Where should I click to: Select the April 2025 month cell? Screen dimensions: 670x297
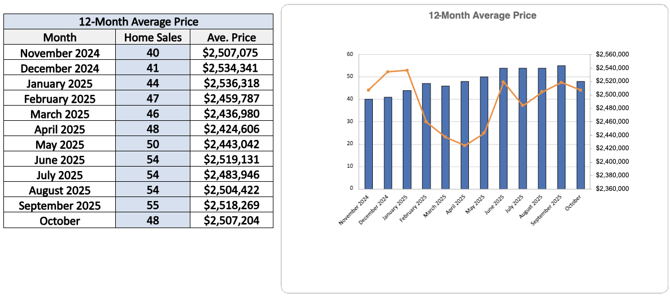click(x=60, y=129)
